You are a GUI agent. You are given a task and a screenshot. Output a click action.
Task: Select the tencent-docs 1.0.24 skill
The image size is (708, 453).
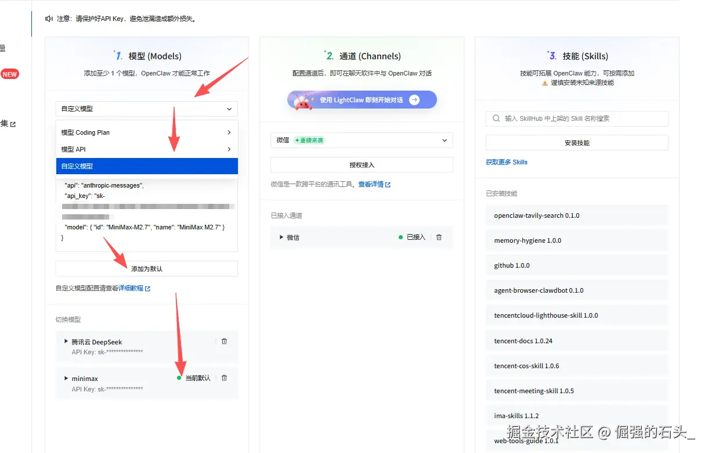pyautogui.click(x=577, y=341)
